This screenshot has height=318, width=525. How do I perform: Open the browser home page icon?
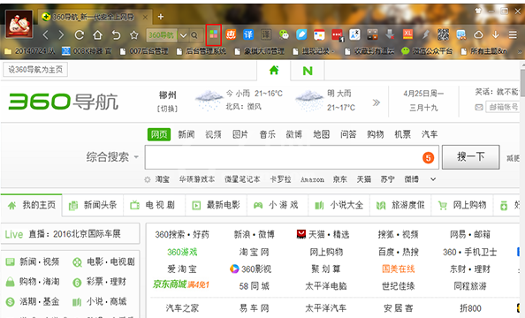coord(97,34)
